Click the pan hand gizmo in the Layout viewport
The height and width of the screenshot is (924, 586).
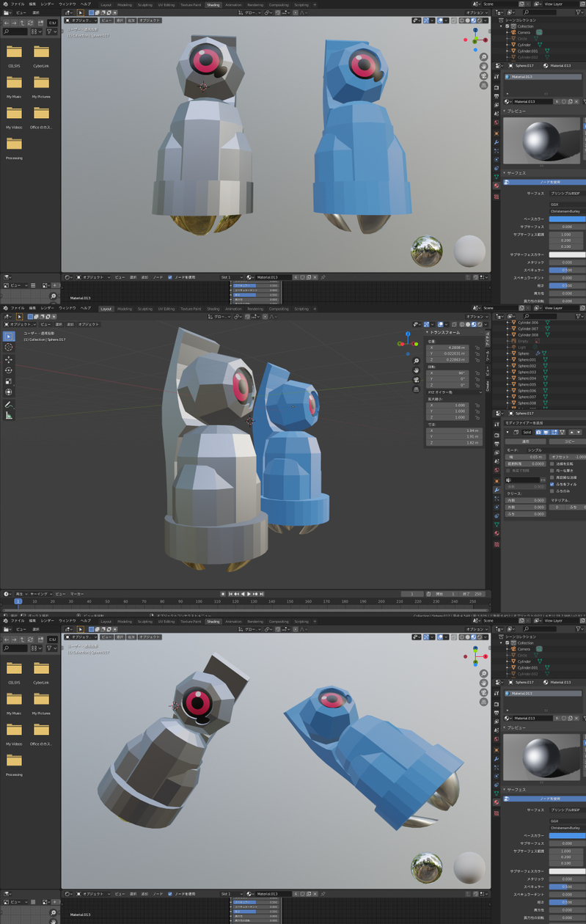point(417,370)
